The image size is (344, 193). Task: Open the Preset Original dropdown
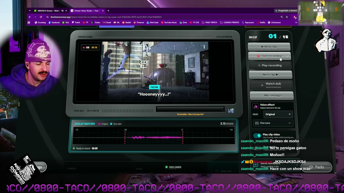tap(278, 114)
